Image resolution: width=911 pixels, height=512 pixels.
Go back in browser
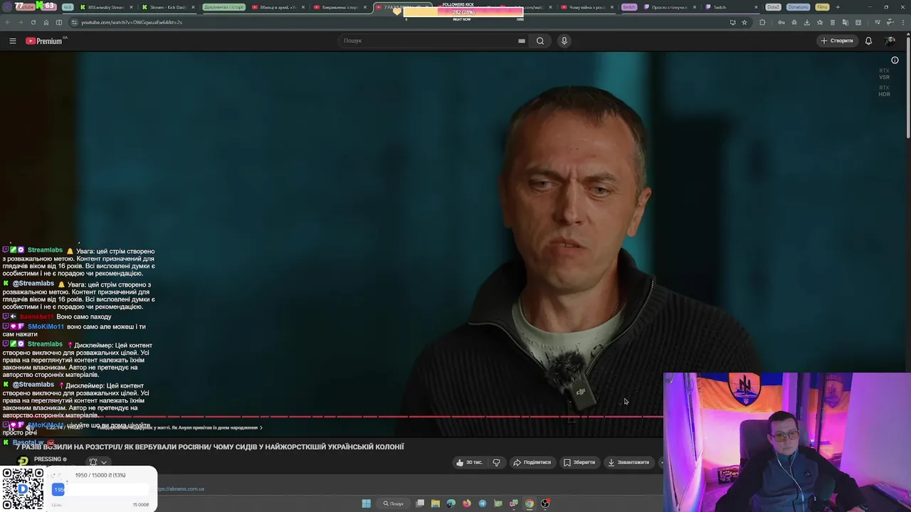[7, 22]
